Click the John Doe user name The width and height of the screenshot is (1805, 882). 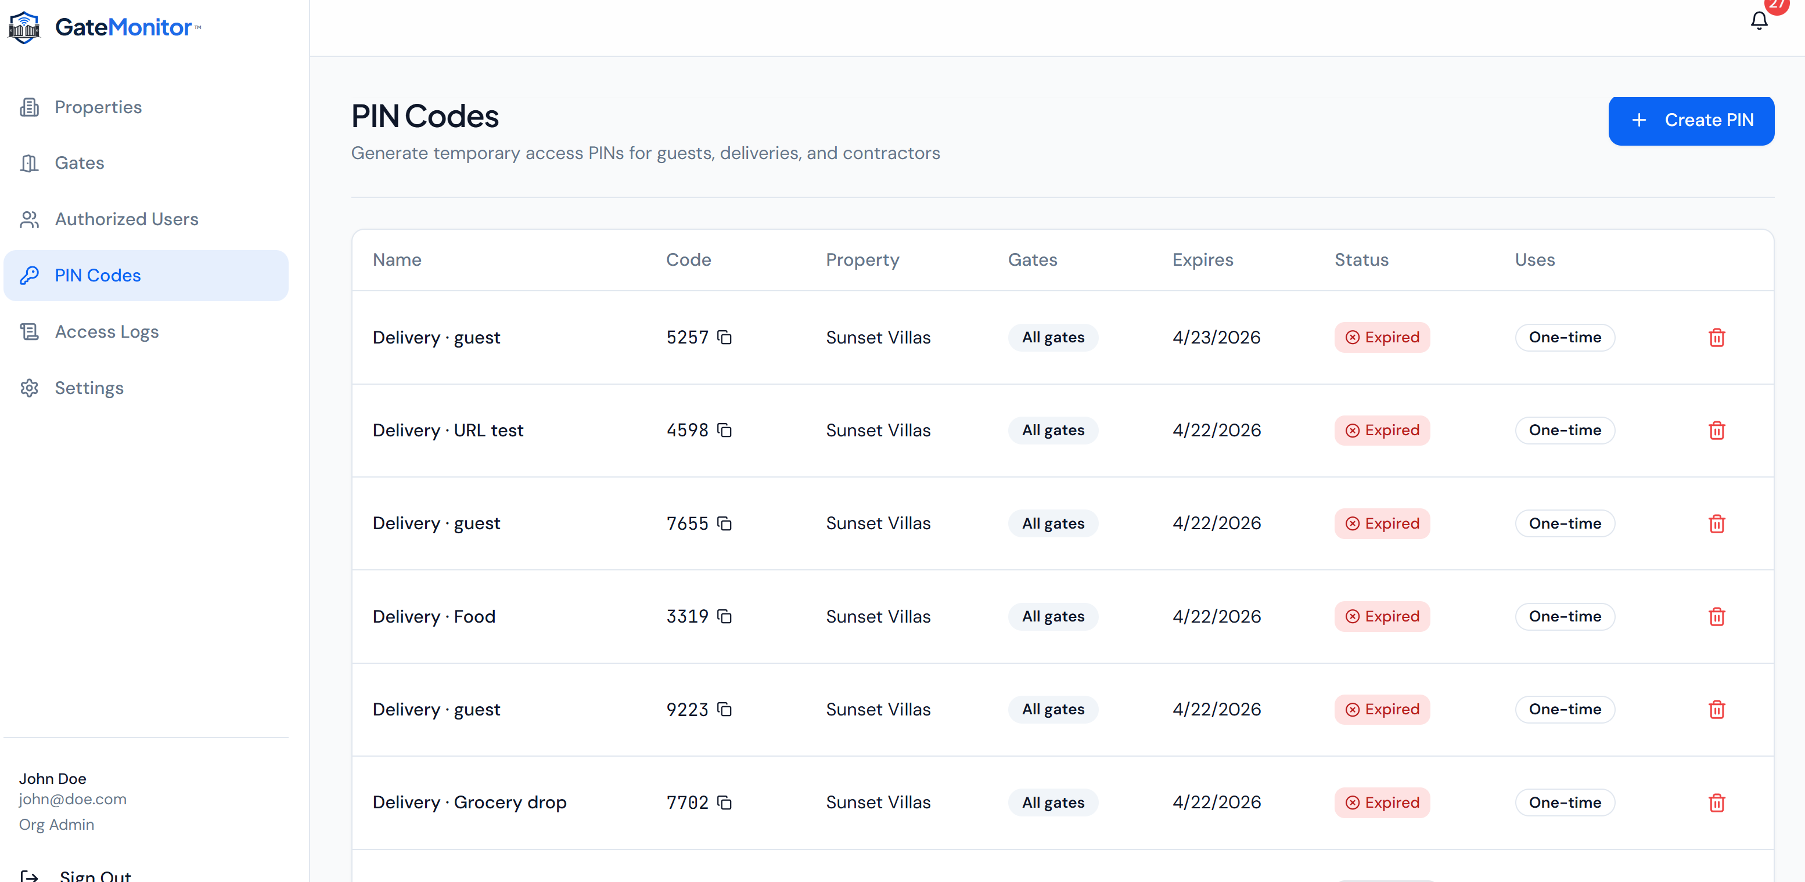[x=52, y=779]
